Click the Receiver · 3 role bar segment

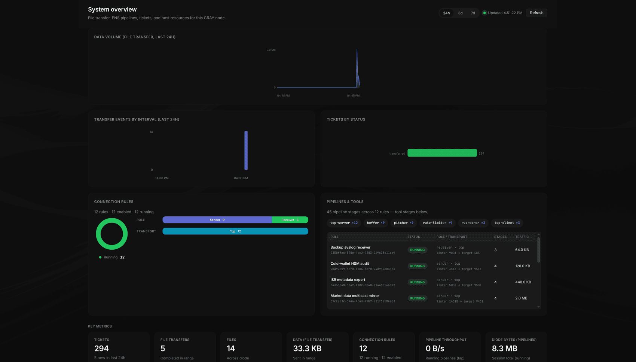(290, 220)
